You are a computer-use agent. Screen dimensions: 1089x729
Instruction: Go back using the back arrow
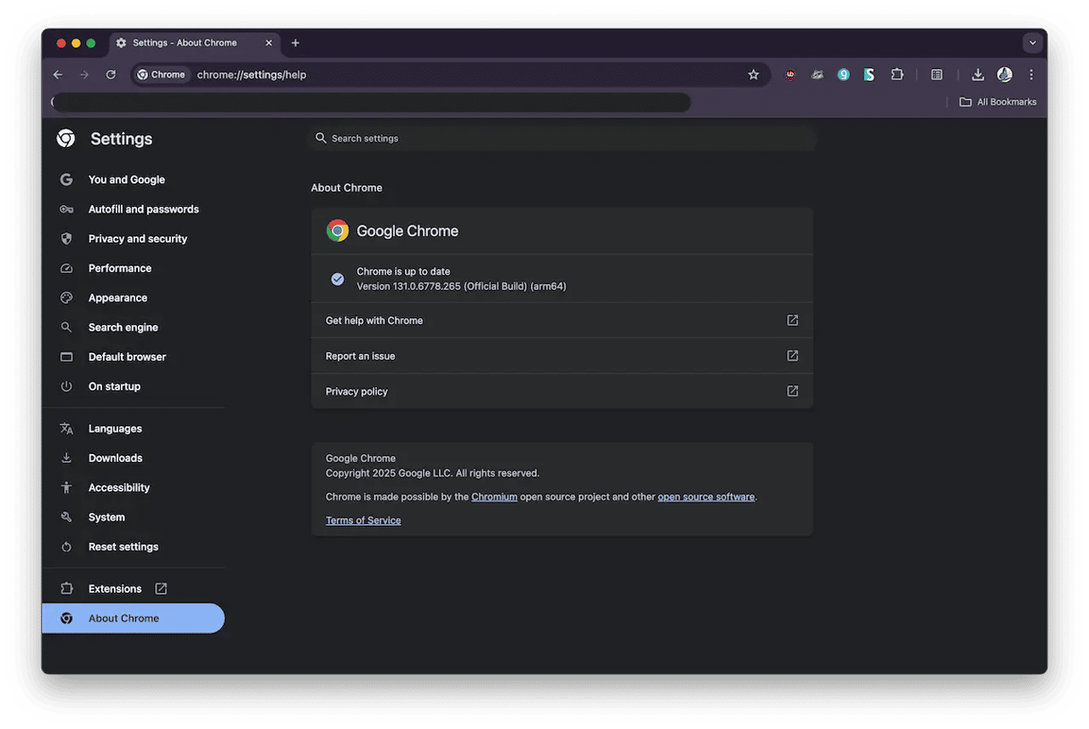click(x=58, y=74)
